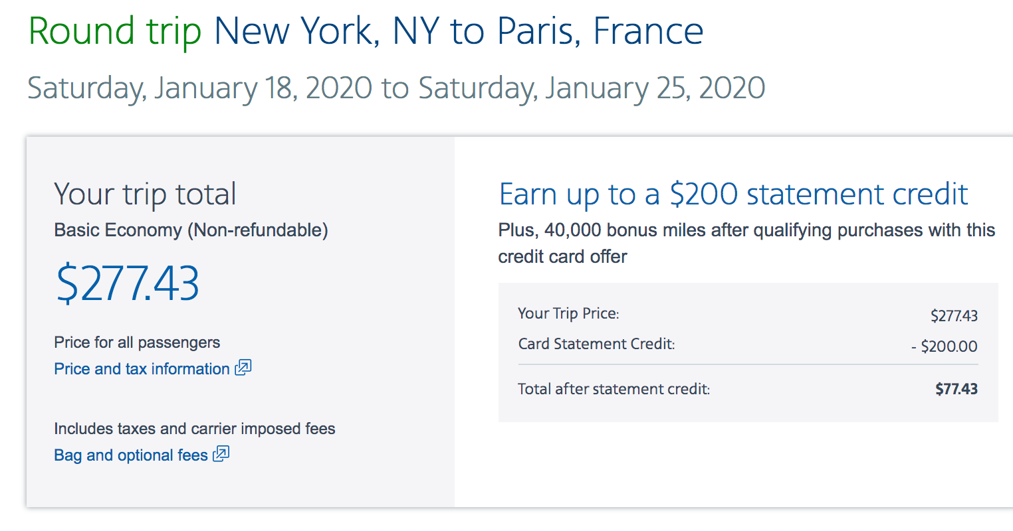The width and height of the screenshot is (1013, 531).
Task: Click the Card Statement Credit label
Action: (x=596, y=344)
